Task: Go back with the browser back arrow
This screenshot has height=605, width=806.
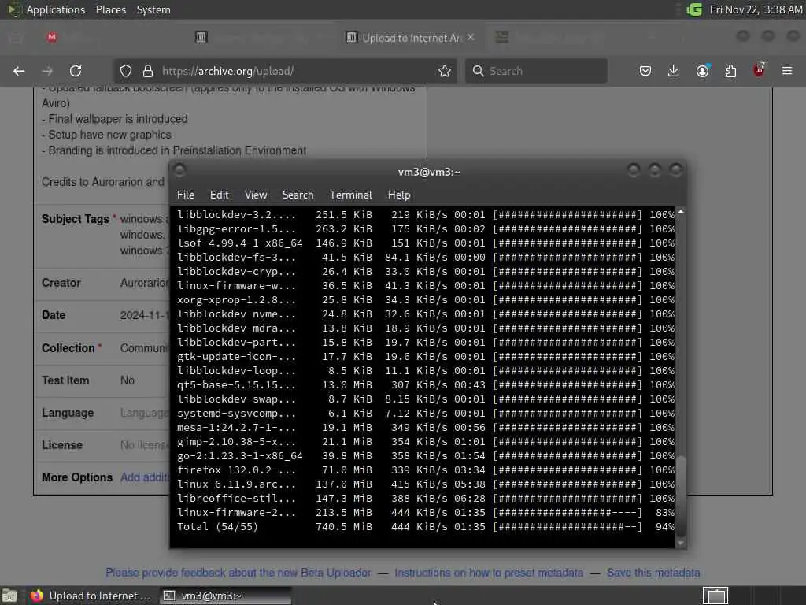Action: pyautogui.click(x=19, y=71)
